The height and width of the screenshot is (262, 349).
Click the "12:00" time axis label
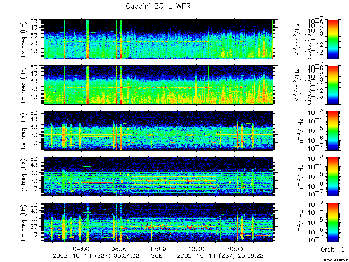point(158,248)
